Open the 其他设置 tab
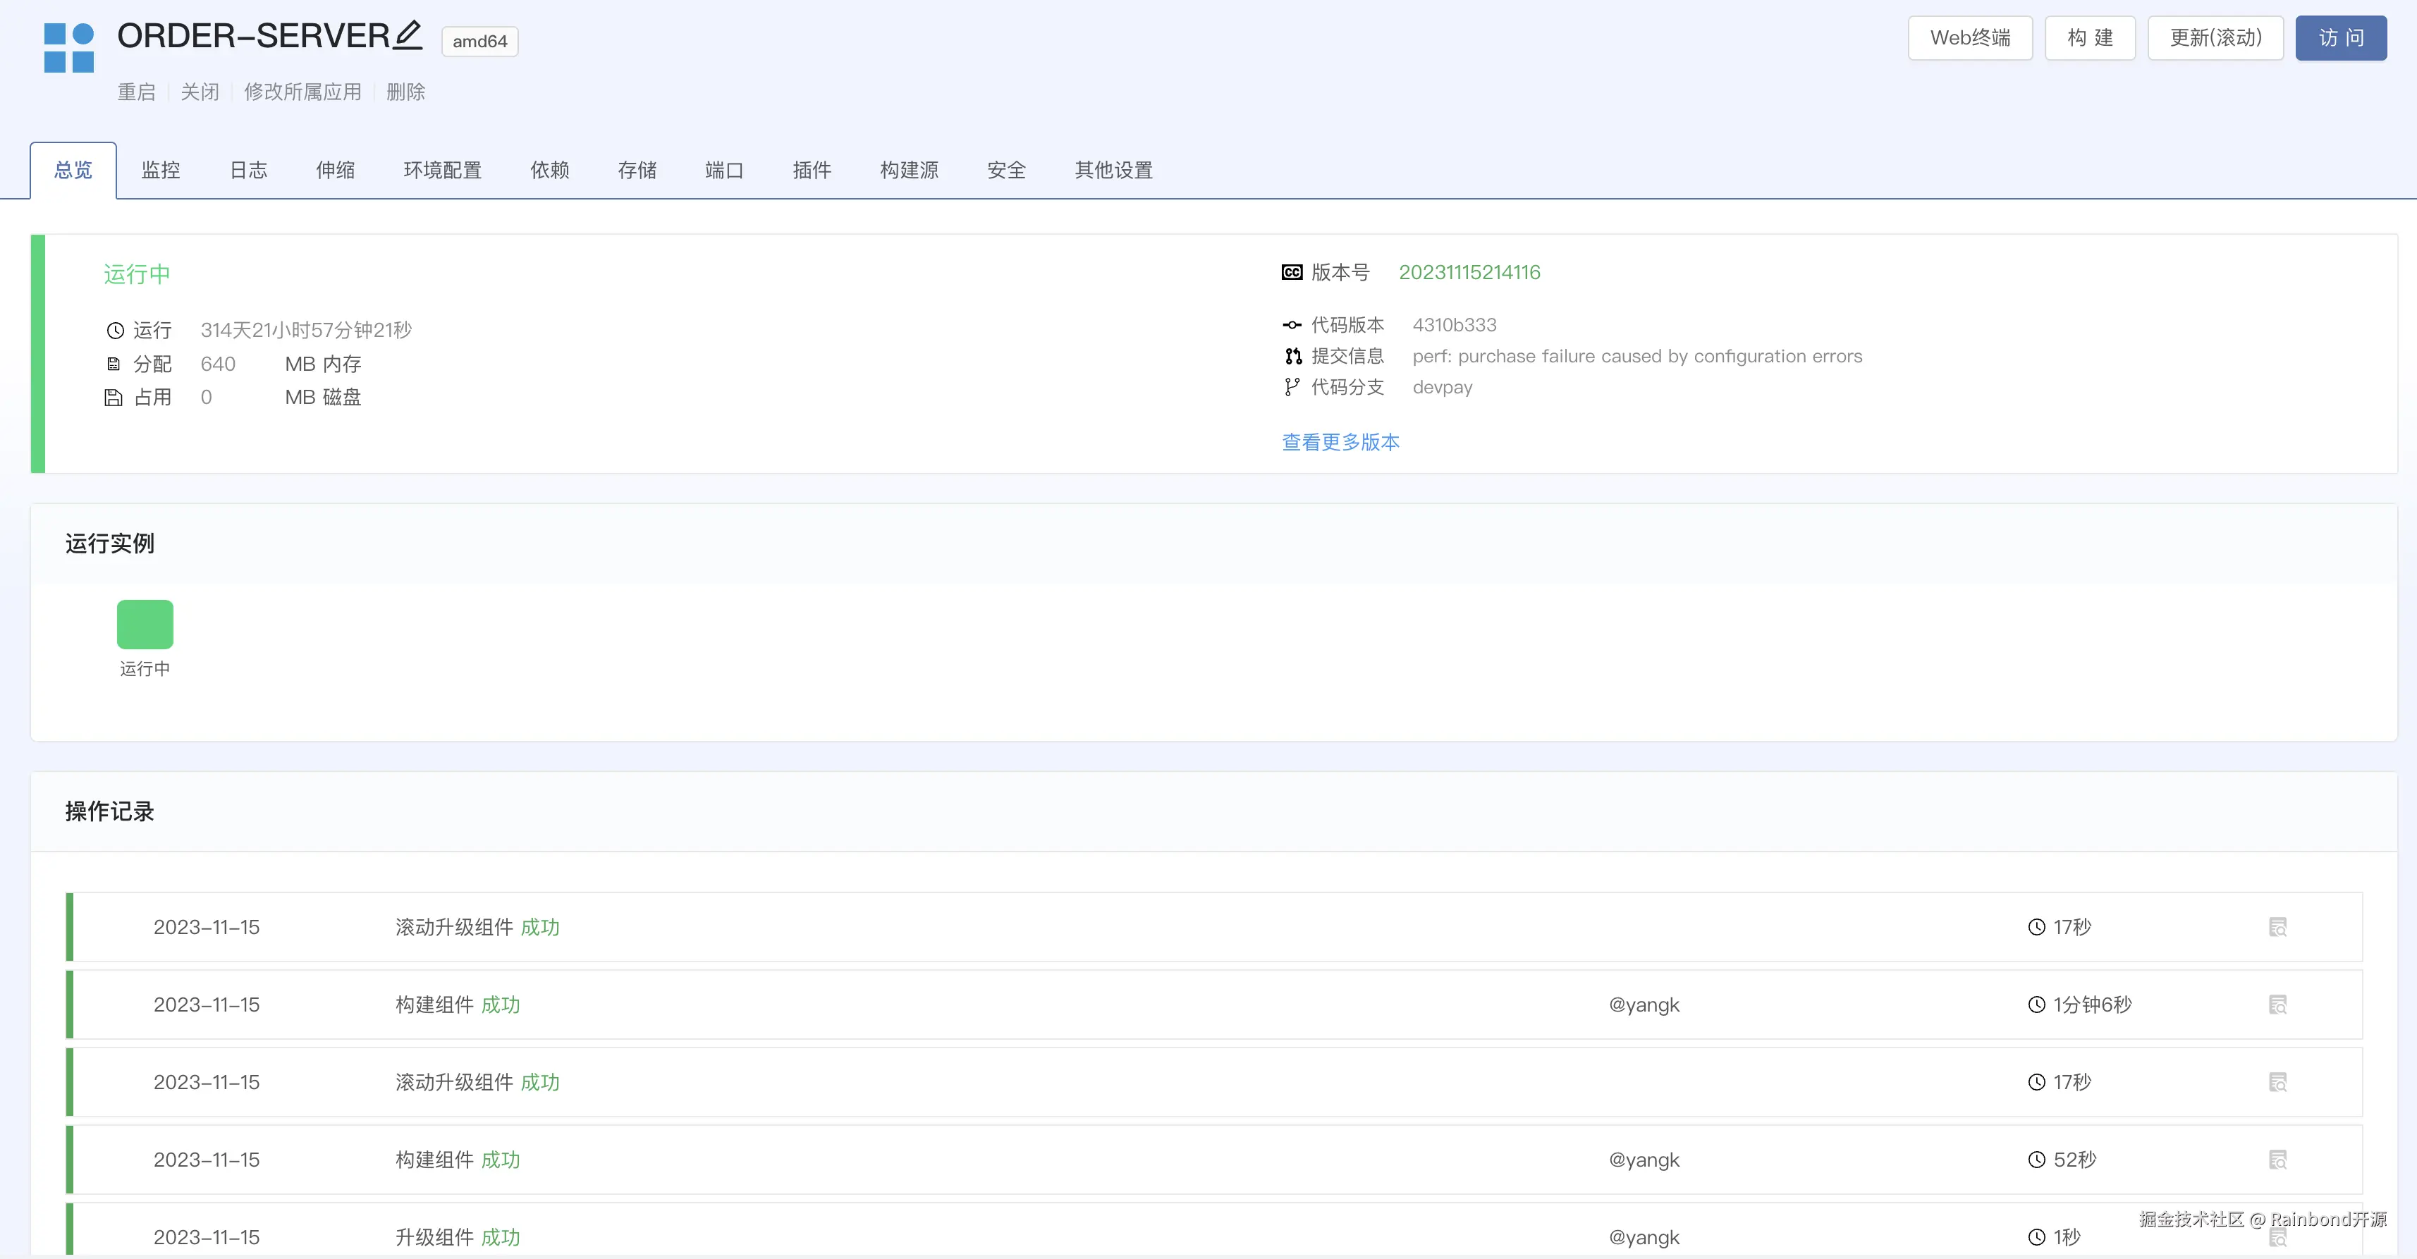2417x1259 pixels. pos(1113,170)
